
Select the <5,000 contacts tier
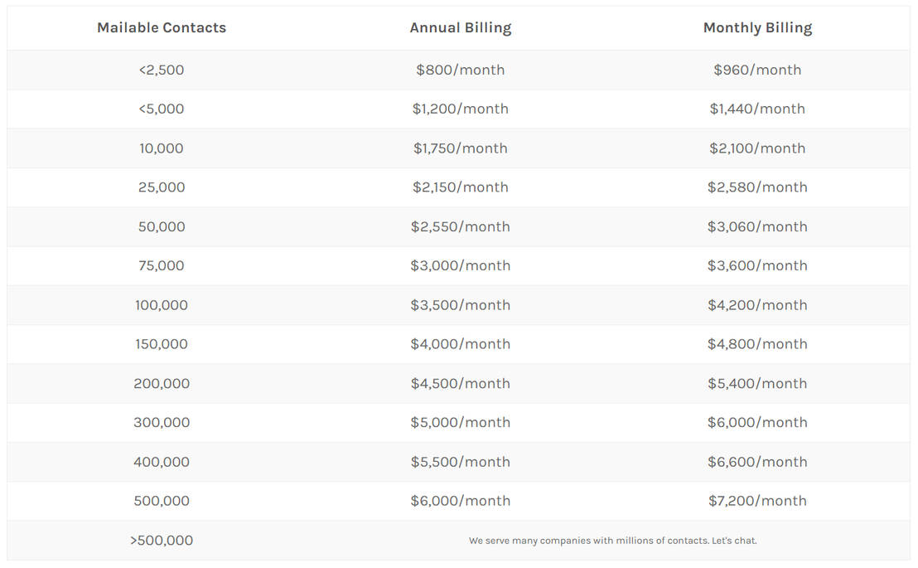(162, 109)
